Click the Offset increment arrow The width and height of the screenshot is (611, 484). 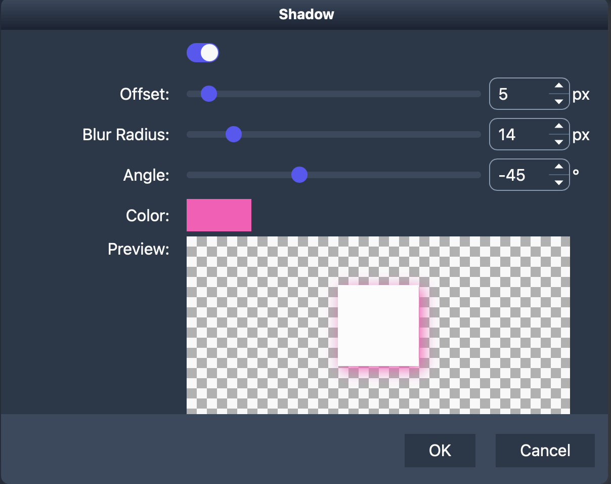[x=558, y=87]
